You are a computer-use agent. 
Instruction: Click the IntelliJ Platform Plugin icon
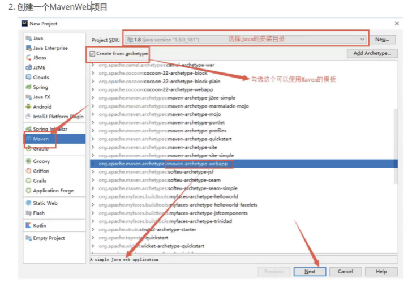click(28, 117)
